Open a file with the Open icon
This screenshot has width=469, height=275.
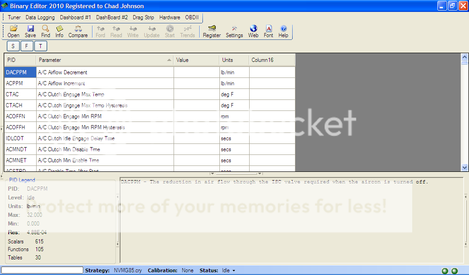point(13,32)
